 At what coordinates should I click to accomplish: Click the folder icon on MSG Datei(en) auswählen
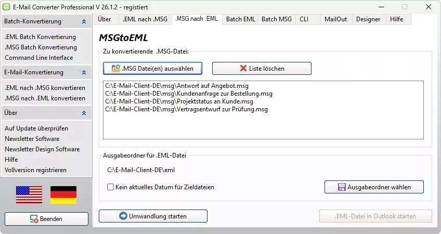click(116, 68)
